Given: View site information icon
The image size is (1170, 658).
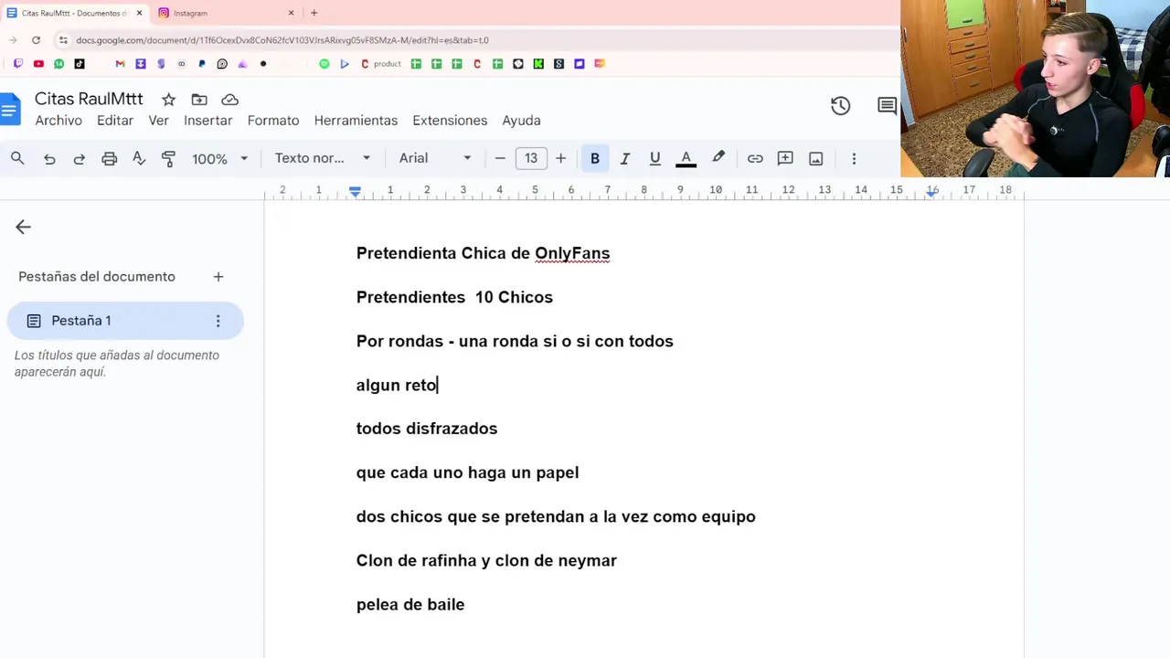Looking at the screenshot, I should point(62,40).
